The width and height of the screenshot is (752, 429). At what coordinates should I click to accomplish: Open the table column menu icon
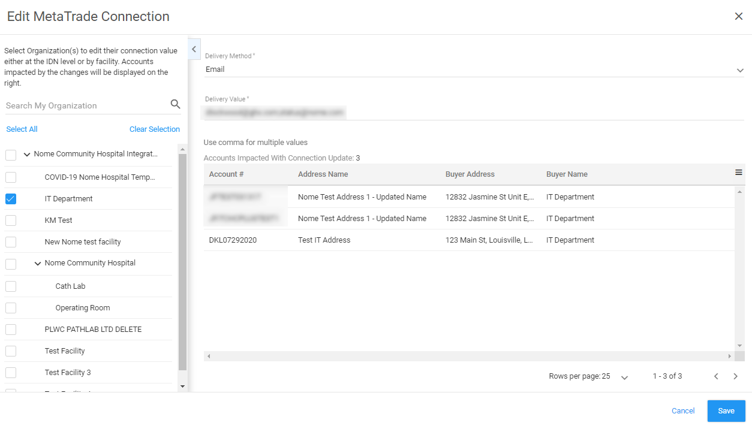click(x=739, y=173)
